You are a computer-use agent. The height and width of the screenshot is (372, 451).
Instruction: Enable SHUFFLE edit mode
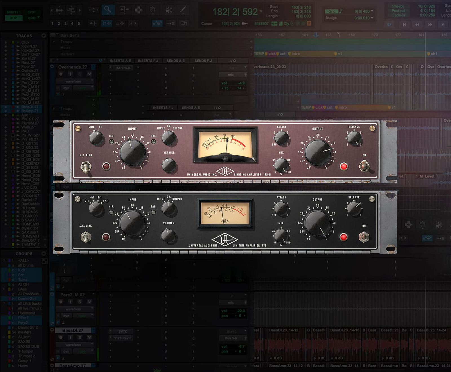[14, 12]
